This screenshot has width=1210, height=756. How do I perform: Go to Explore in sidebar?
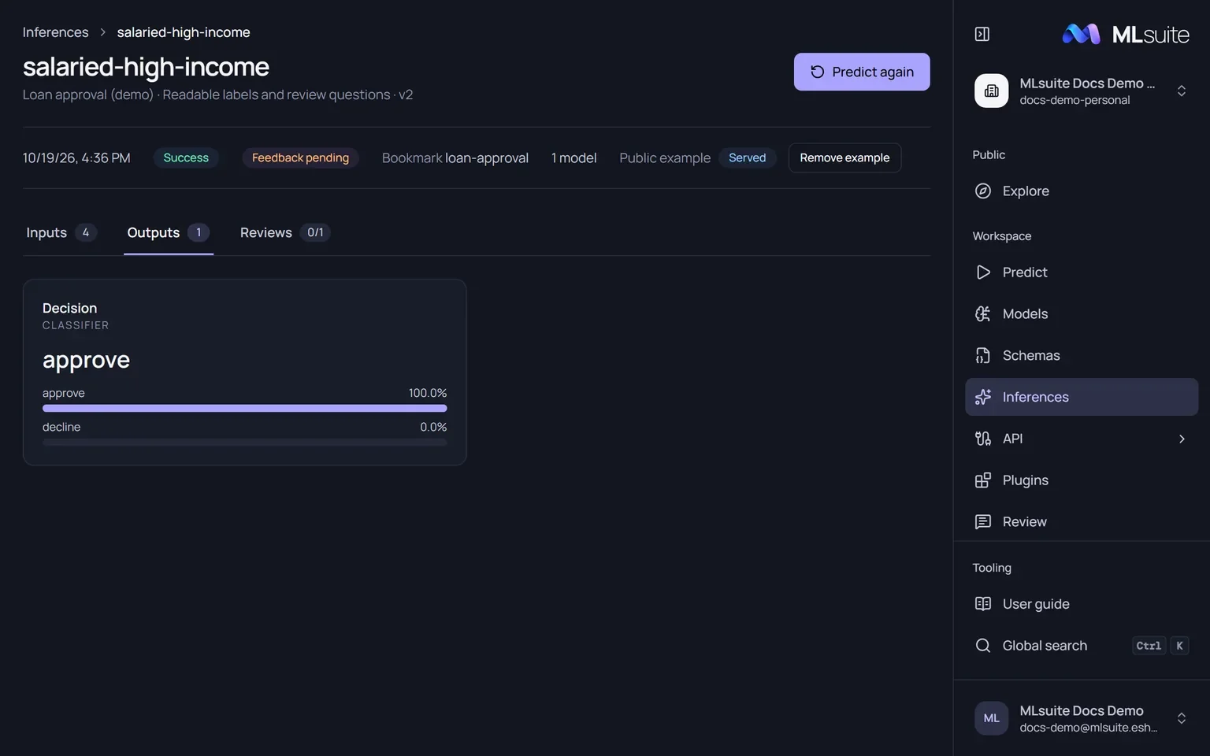tap(1082, 191)
